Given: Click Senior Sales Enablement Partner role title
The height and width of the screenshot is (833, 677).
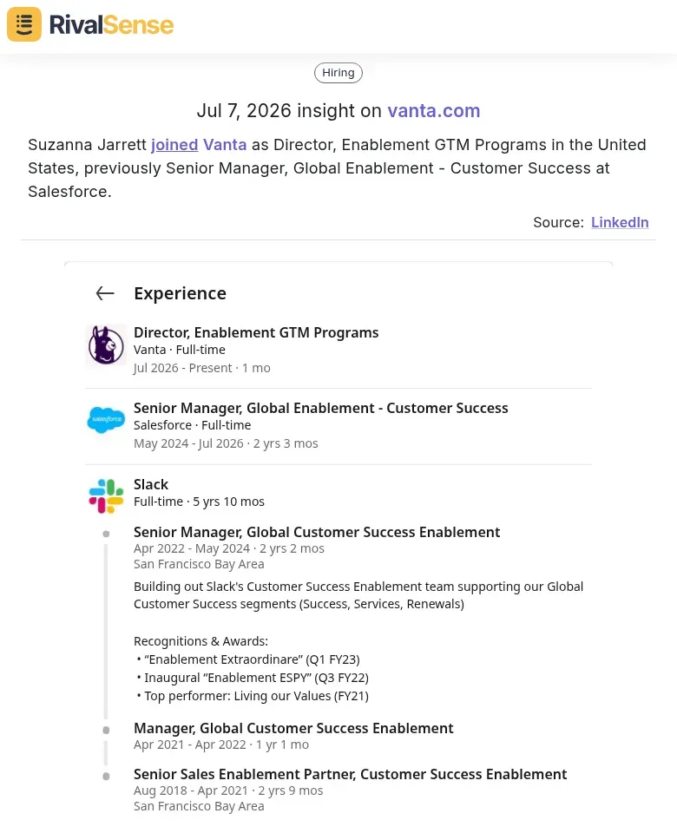Looking at the screenshot, I should (350, 775).
